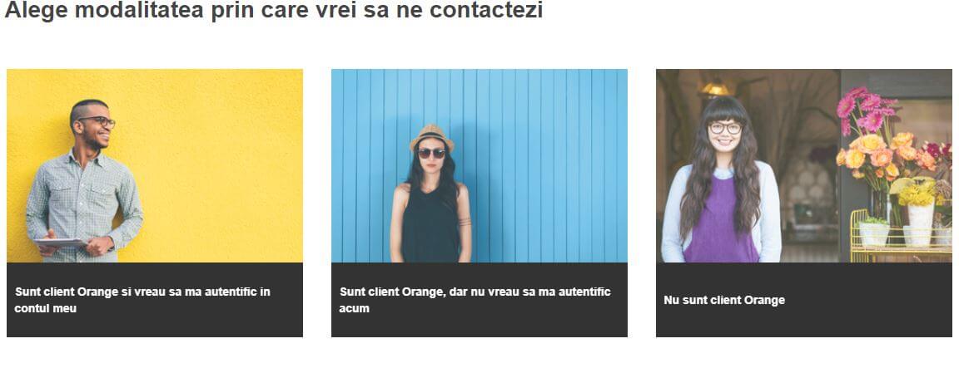Click the man's checkered shirt
This screenshot has width=959, height=368.
point(82,204)
